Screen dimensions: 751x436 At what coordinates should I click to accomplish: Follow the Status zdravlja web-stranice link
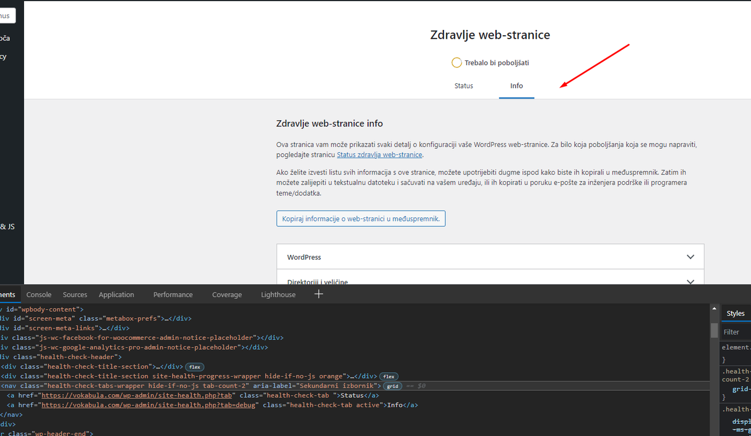click(380, 155)
